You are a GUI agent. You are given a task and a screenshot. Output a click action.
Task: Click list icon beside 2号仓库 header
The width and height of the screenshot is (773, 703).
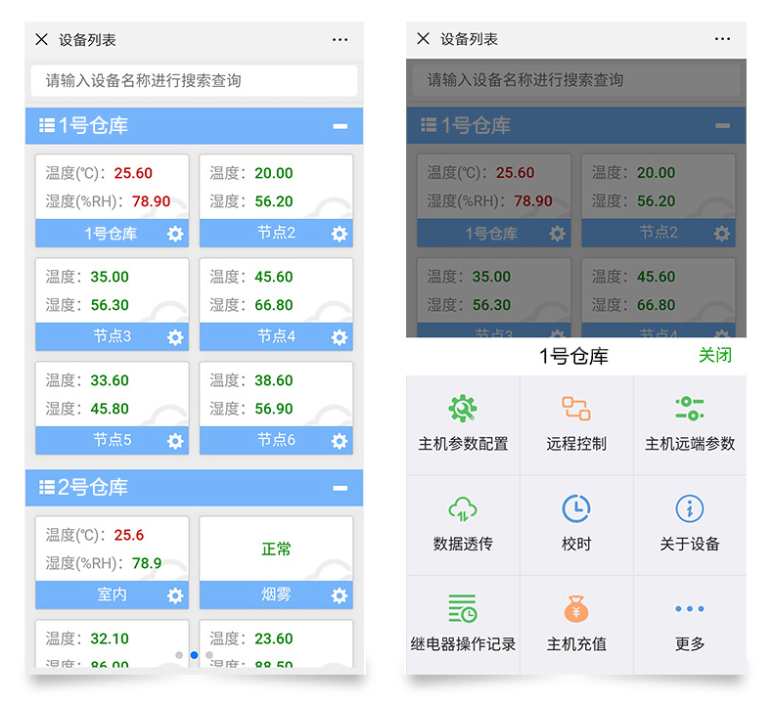click(x=47, y=487)
